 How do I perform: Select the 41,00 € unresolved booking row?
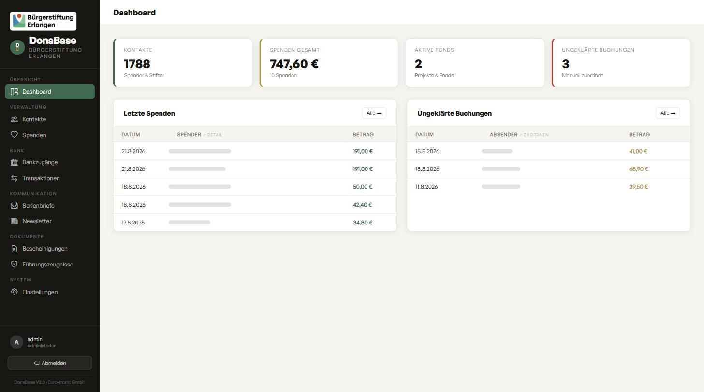click(x=549, y=151)
